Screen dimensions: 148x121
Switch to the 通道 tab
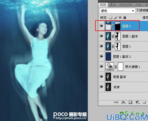point(113,5)
